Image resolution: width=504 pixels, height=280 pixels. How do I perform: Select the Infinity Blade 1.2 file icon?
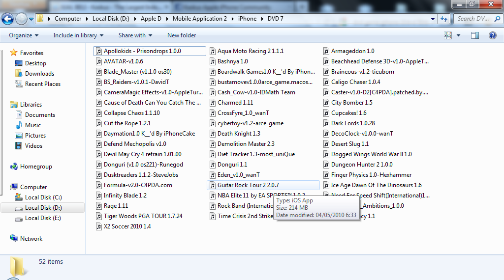(x=99, y=196)
